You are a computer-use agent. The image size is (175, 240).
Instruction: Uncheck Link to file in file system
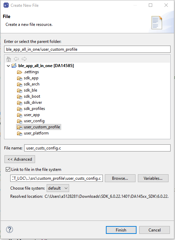pos(8,170)
